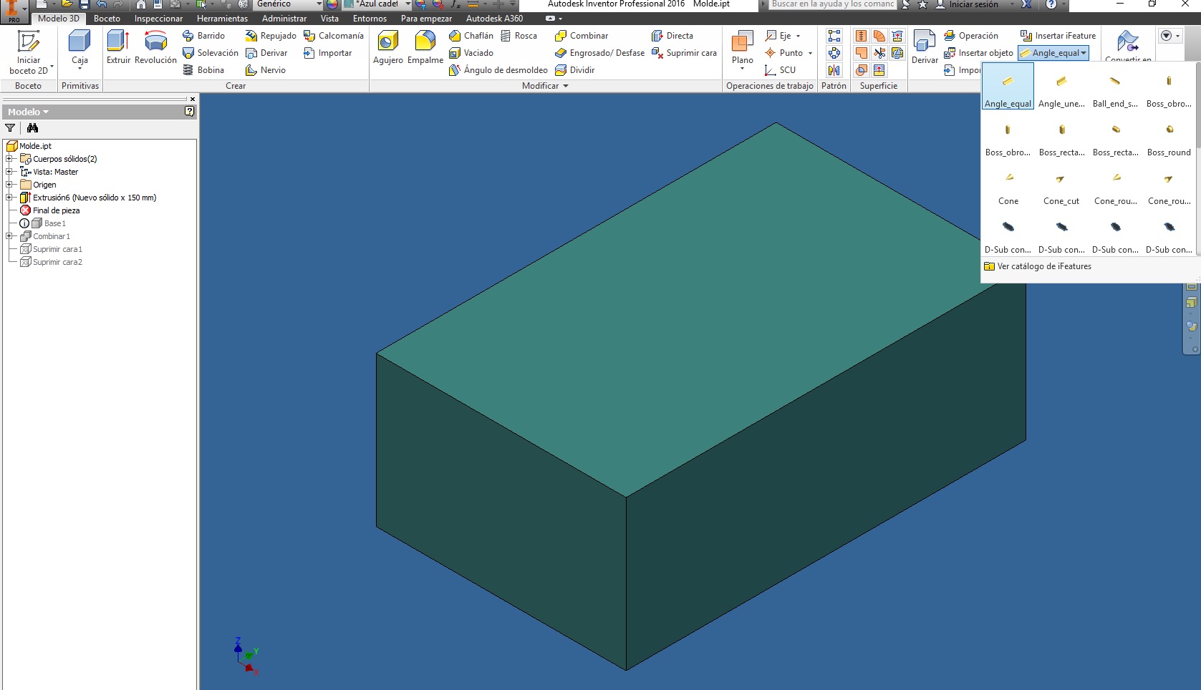Click Ver catálogo de iFeatures
The image size is (1201, 690).
point(1038,266)
